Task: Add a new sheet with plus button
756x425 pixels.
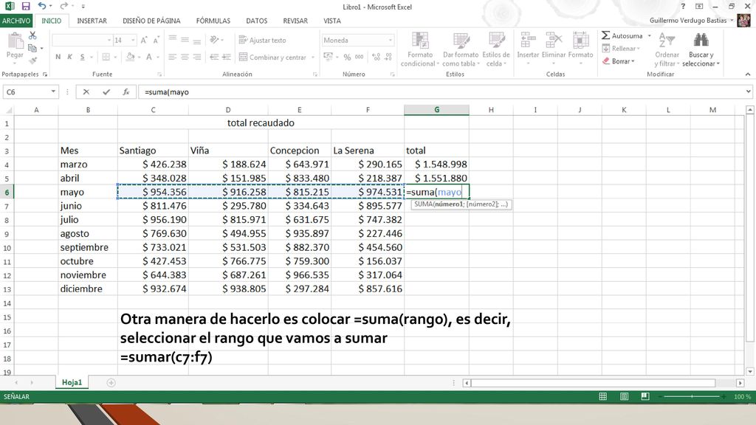Action: point(111,383)
